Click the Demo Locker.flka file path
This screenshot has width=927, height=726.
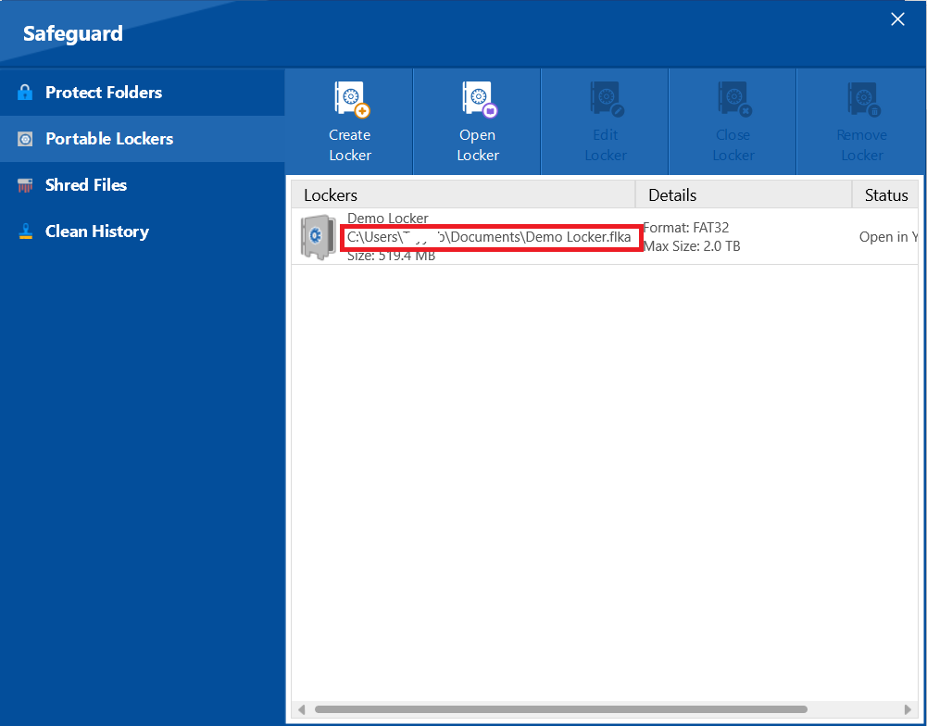(x=489, y=238)
